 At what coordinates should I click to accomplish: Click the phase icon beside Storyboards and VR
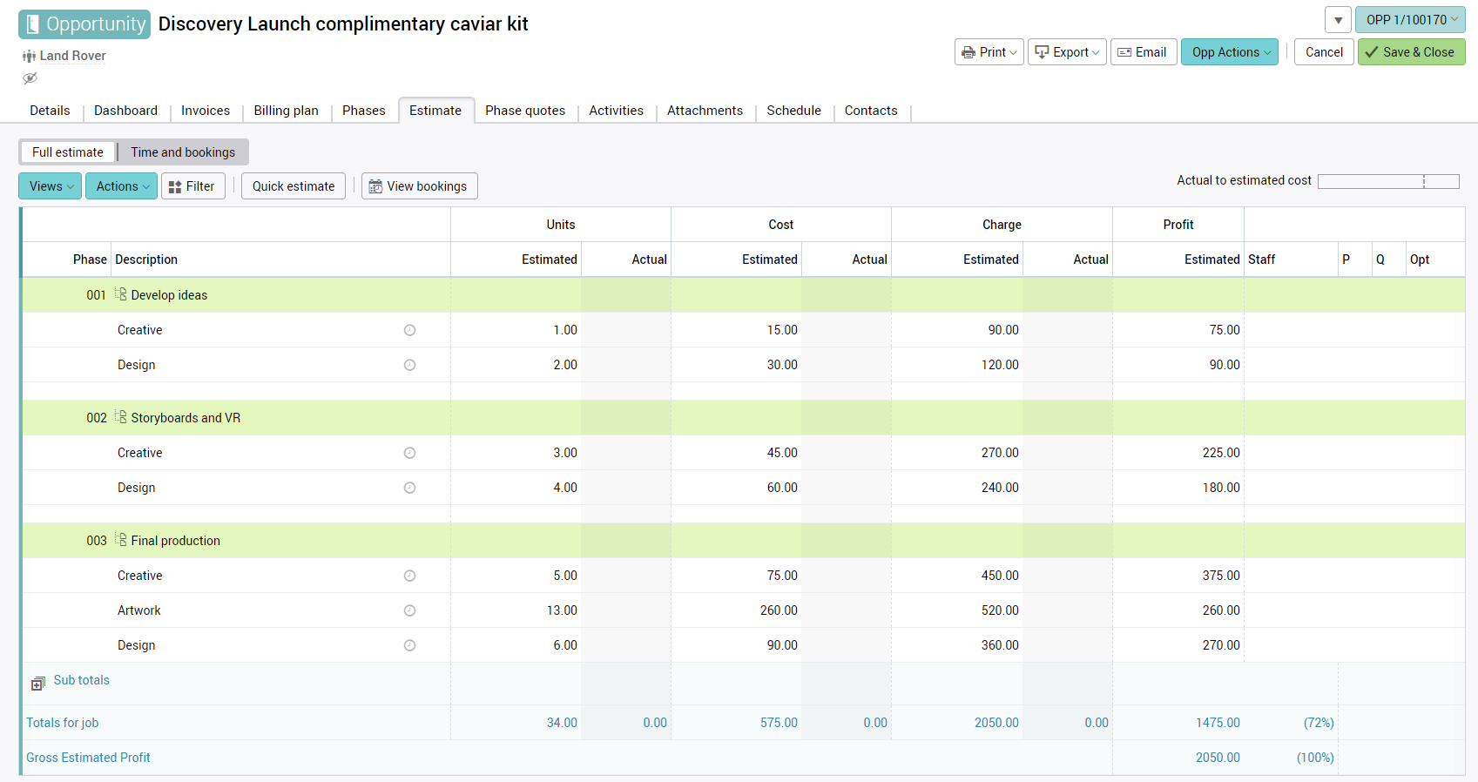tap(121, 417)
